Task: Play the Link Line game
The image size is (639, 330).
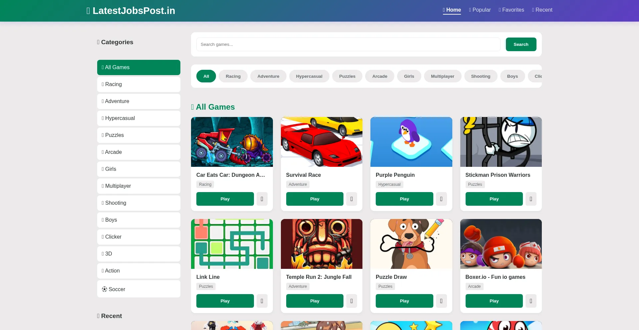Action: (x=225, y=301)
